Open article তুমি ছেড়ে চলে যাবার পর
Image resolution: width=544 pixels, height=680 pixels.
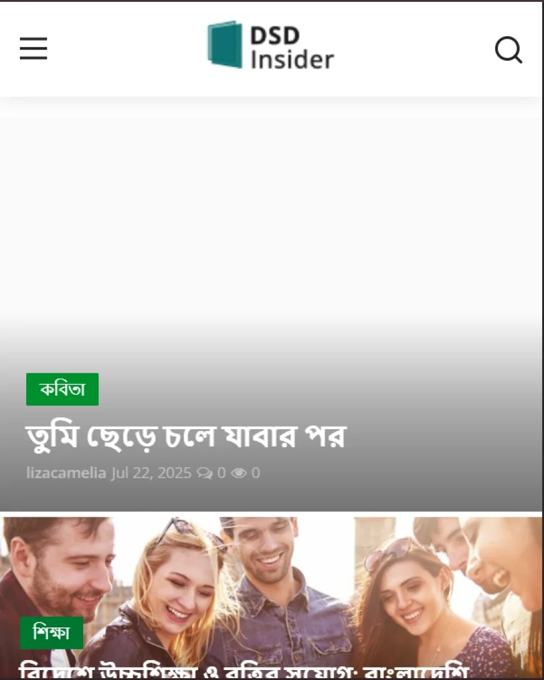pos(186,436)
